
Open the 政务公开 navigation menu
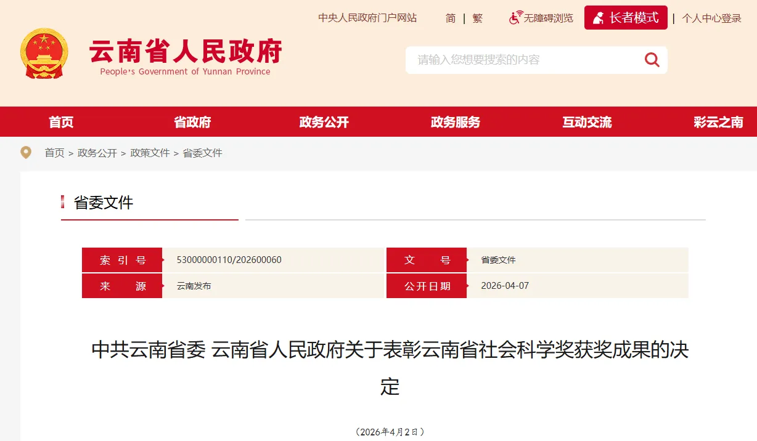tap(324, 122)
